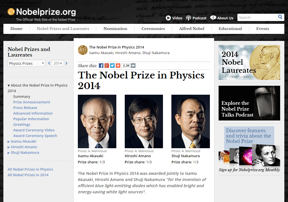Click the Nobel medal icon beside page title

coord(83,50)
